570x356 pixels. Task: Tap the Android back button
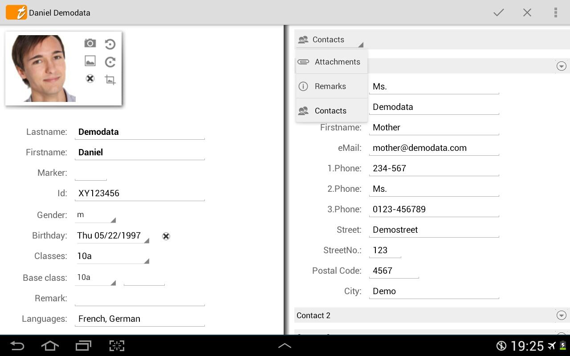(17, 346)
